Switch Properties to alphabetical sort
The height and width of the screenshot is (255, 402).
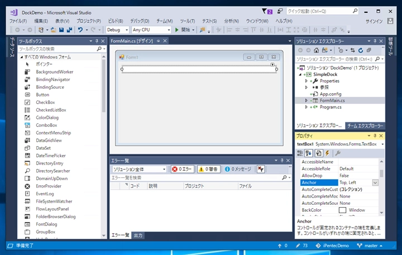pyautogui.click(x=308, y=153)
